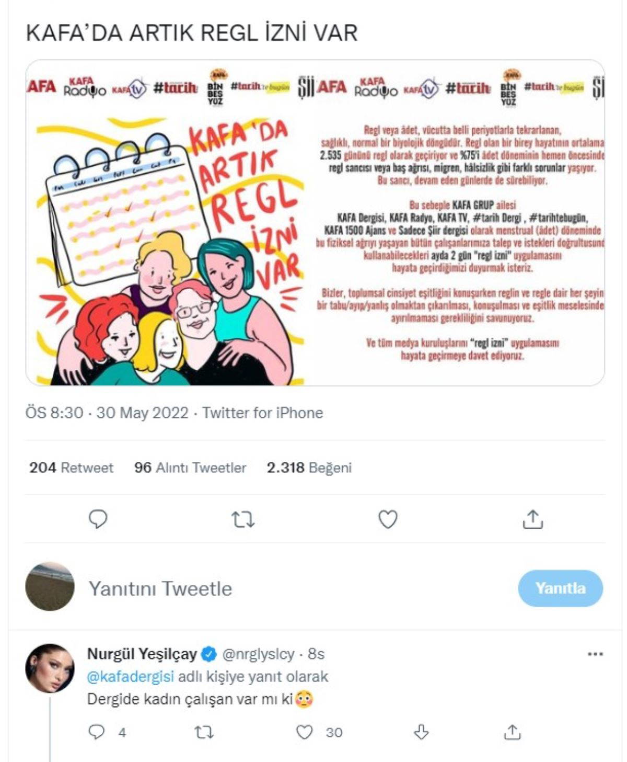Click the share icon on Nurgül's reply

(x=512, y=732)
